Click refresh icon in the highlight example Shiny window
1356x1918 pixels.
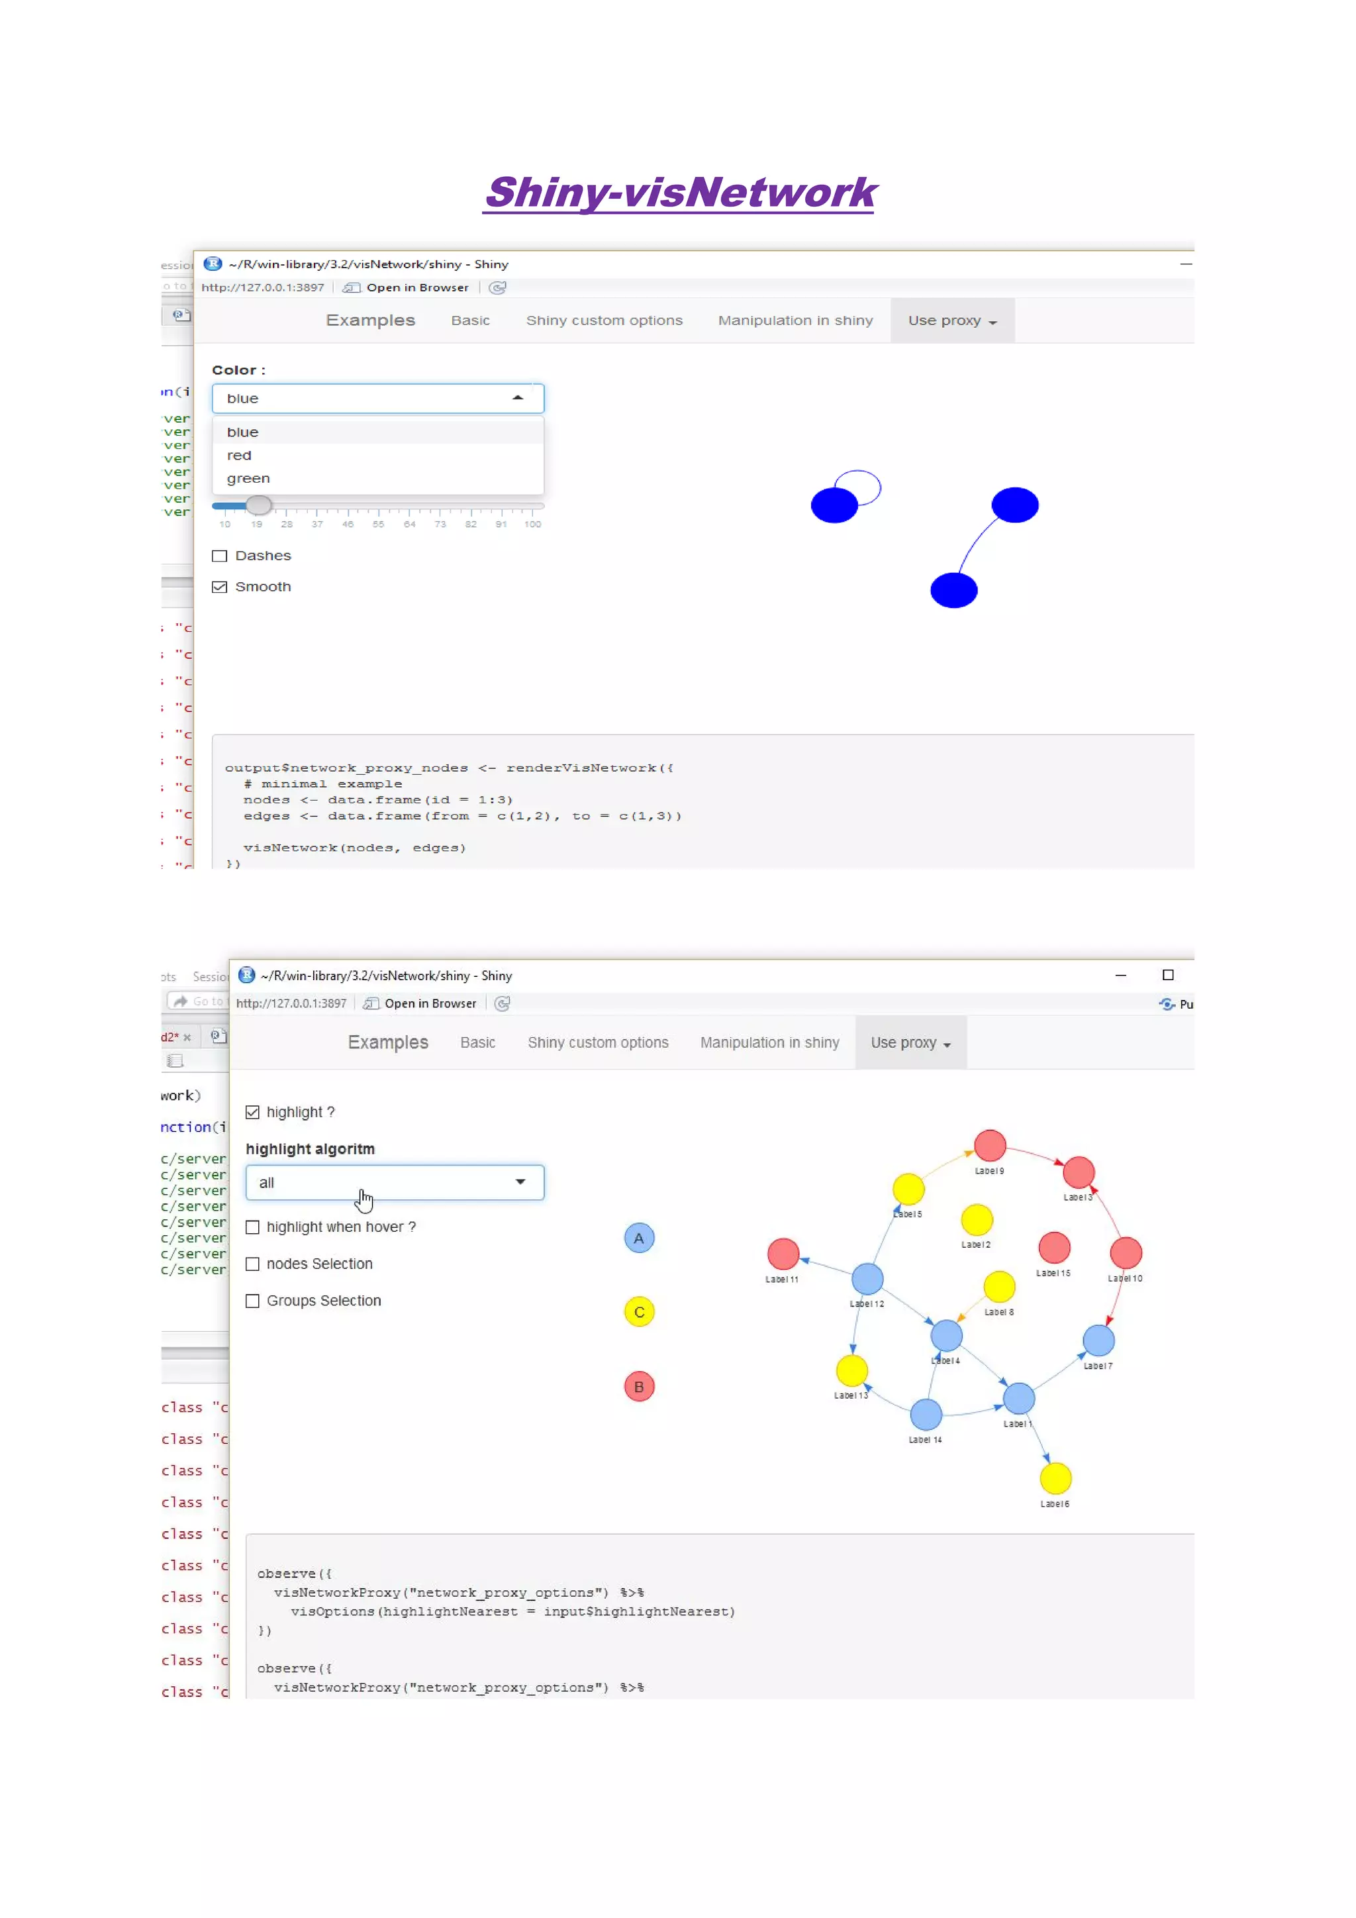(x=502, y=1003)
